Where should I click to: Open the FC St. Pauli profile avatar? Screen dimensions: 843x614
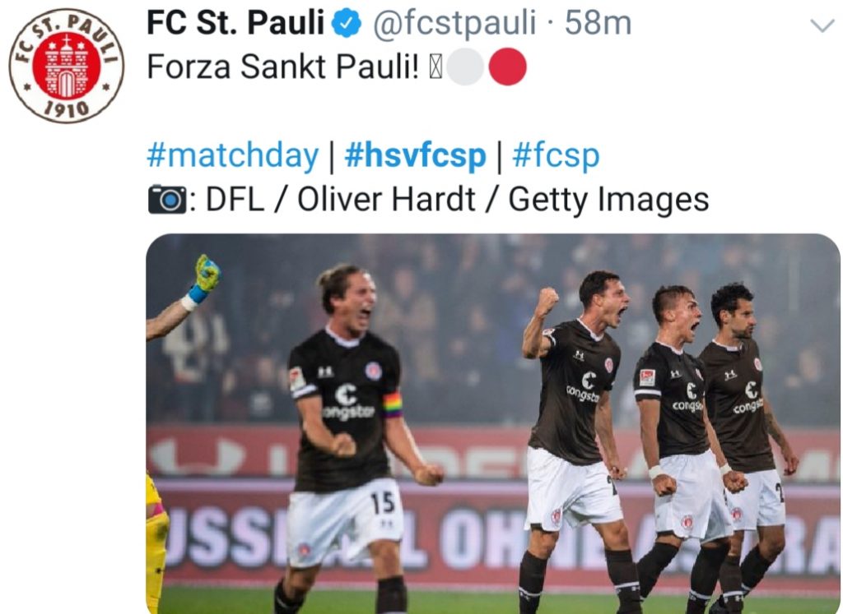coord(67,66)
